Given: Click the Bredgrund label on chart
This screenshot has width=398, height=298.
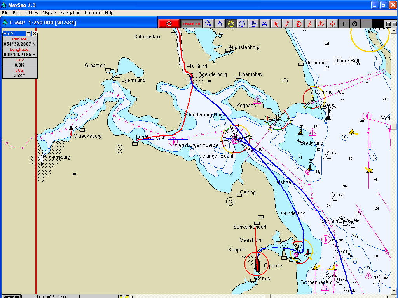Looking at the screenshot, I should click(312, 143).
